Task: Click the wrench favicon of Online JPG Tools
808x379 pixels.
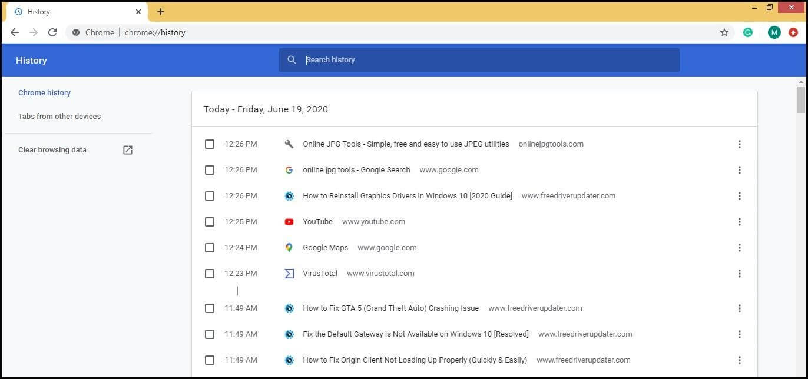Action: click(289, 144)
